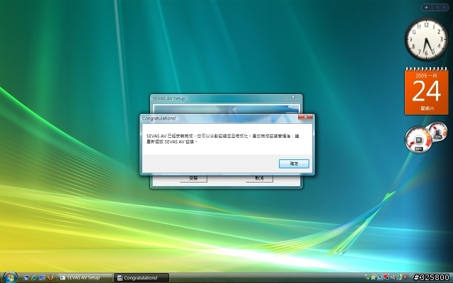This screenshot has height=283, width=453.
Task: Click the Congratulations! title bar text
Action: pos(159,118)
